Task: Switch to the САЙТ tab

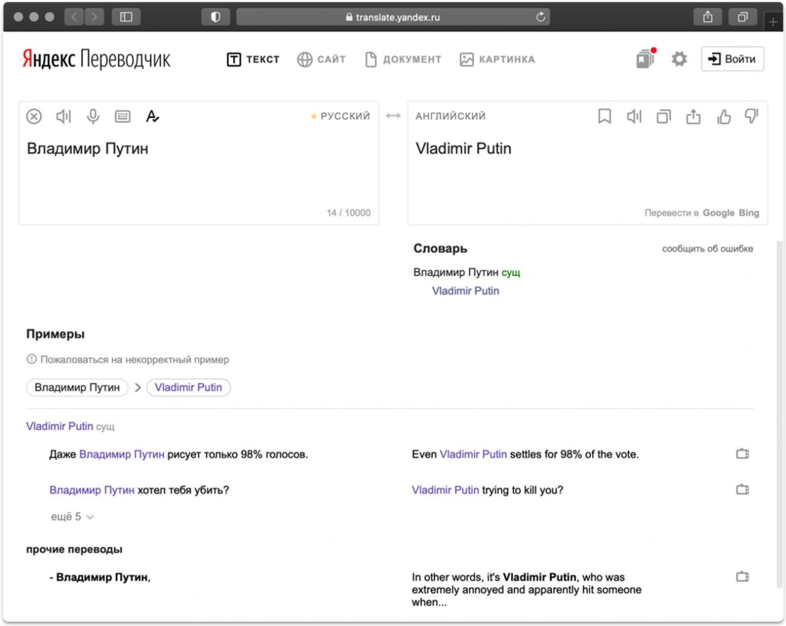Action: tap(321, 60)
